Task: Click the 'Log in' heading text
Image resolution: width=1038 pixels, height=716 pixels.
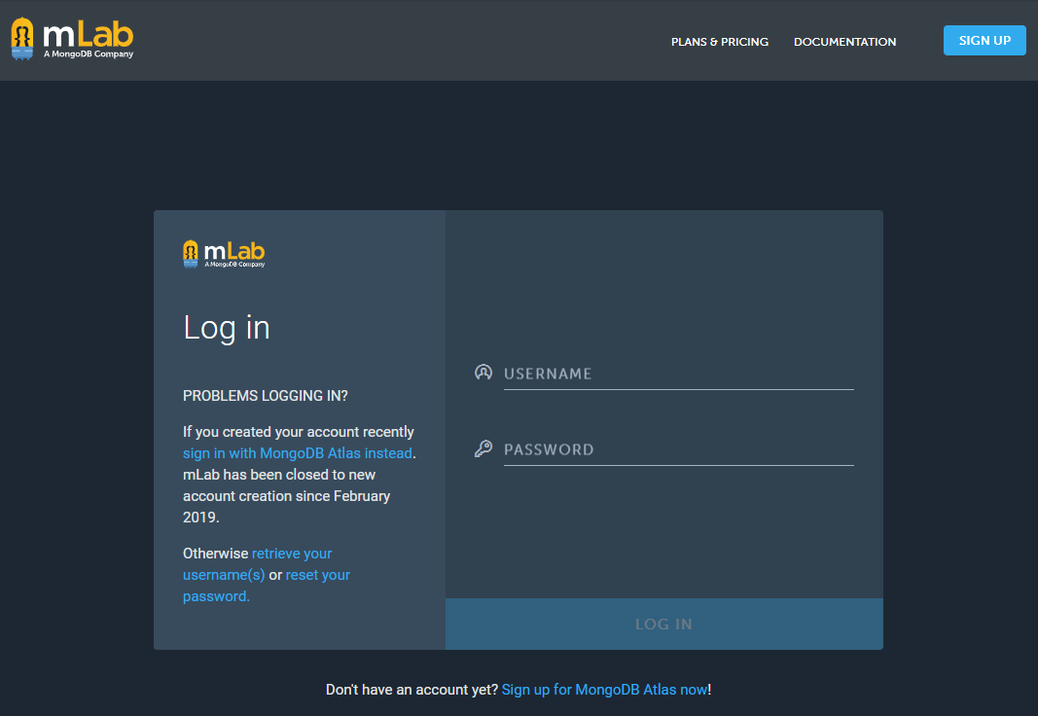Action: click(x=227, y=328)
